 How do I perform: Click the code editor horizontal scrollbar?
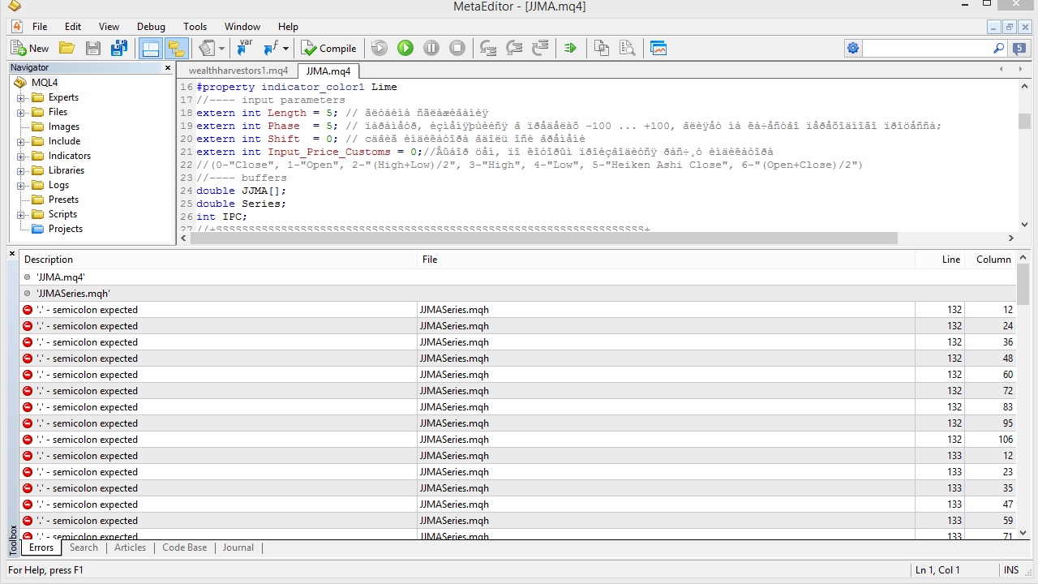coord(543,238)
